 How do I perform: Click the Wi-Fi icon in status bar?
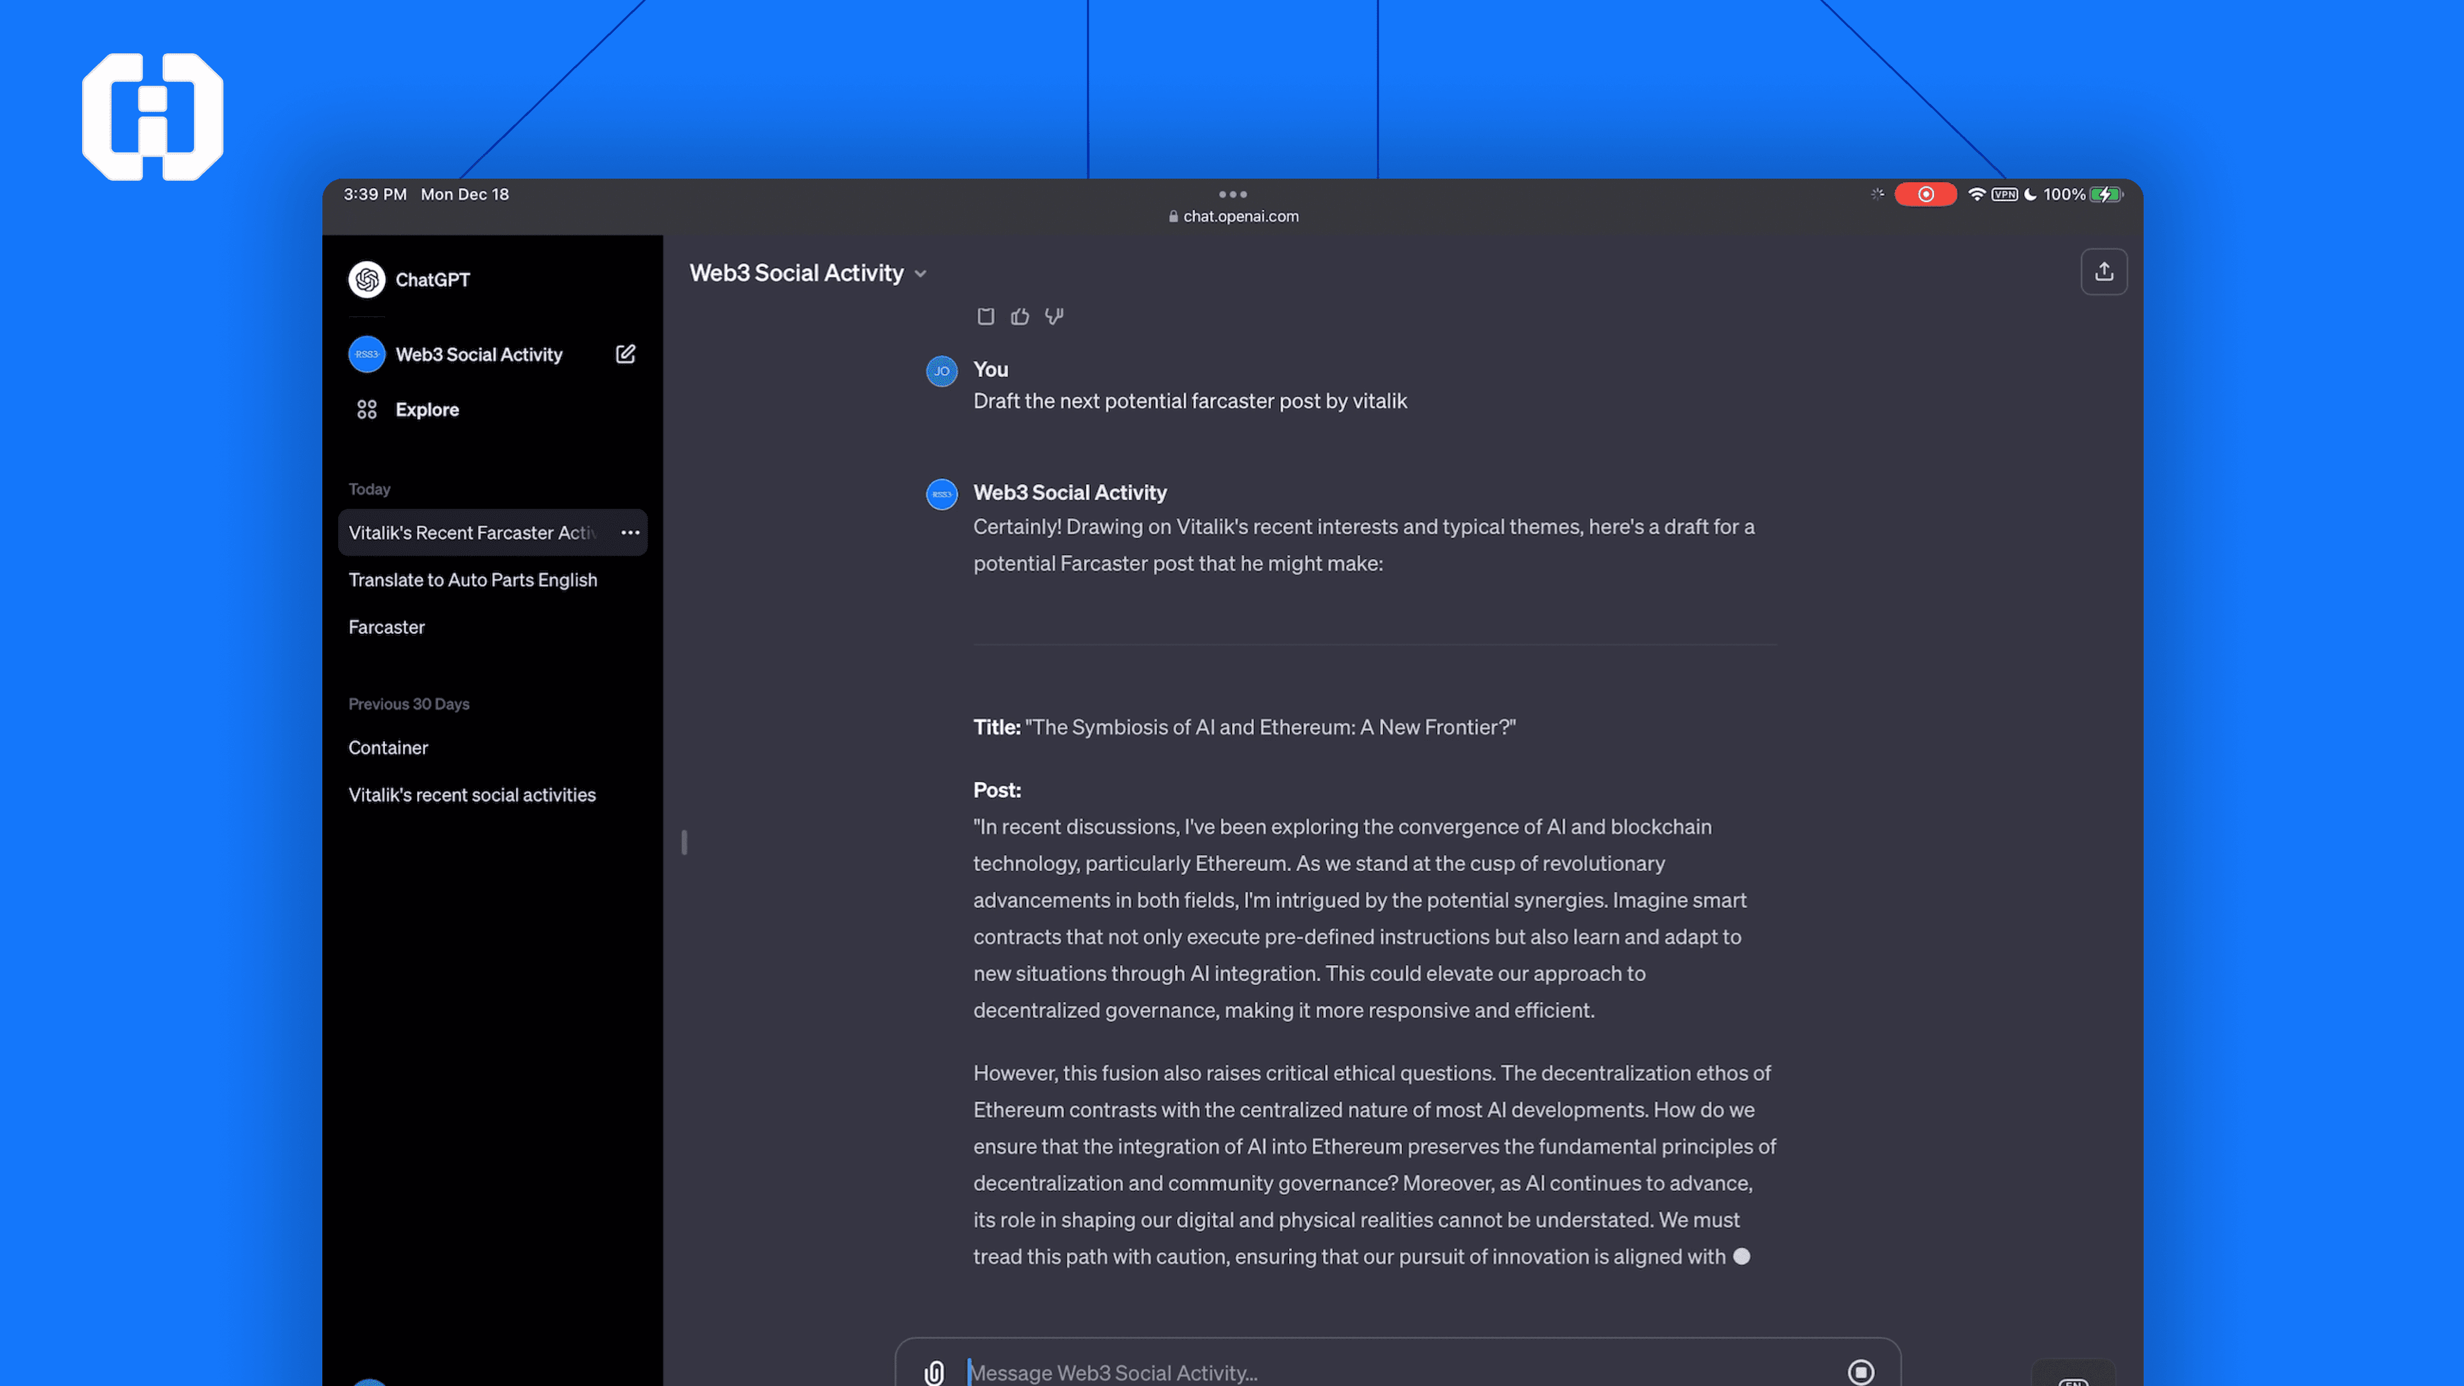click(x=1976, y=194)
